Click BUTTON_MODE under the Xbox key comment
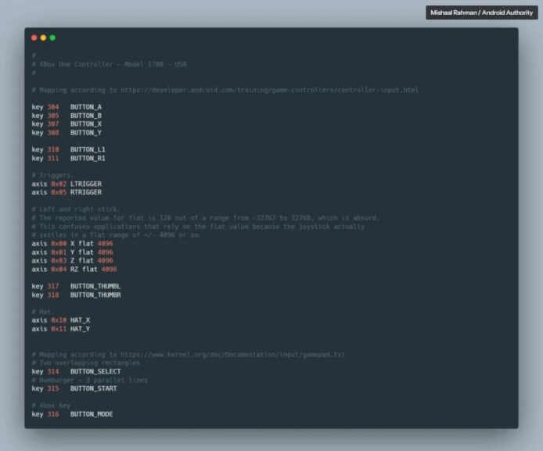This screenshot has height=451, width=543. coord(92,413)
